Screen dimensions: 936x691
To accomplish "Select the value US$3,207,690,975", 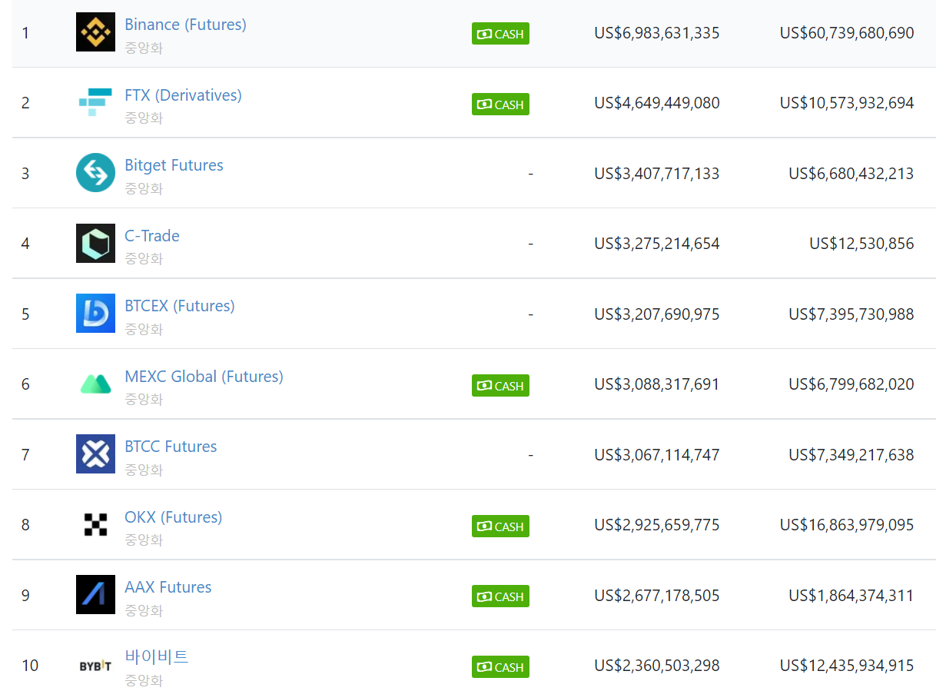I will [x=657, y=314].
